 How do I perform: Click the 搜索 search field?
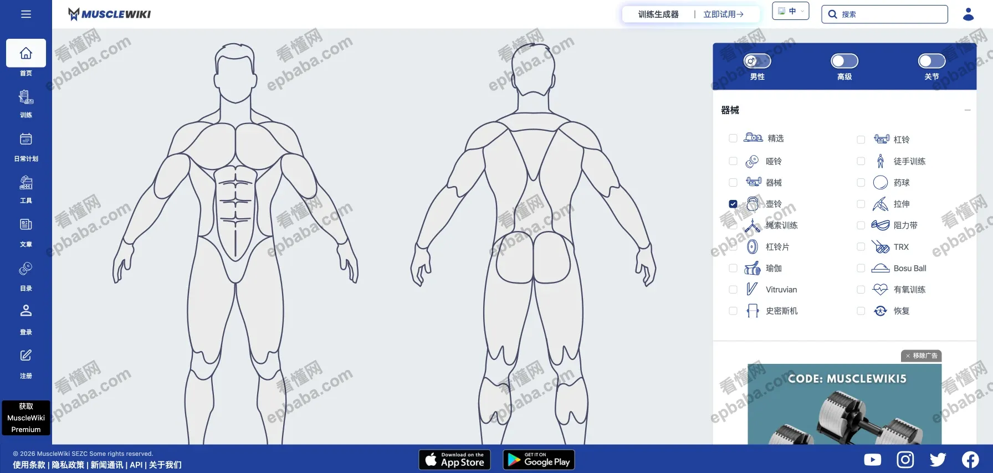(x=885, y=14)
